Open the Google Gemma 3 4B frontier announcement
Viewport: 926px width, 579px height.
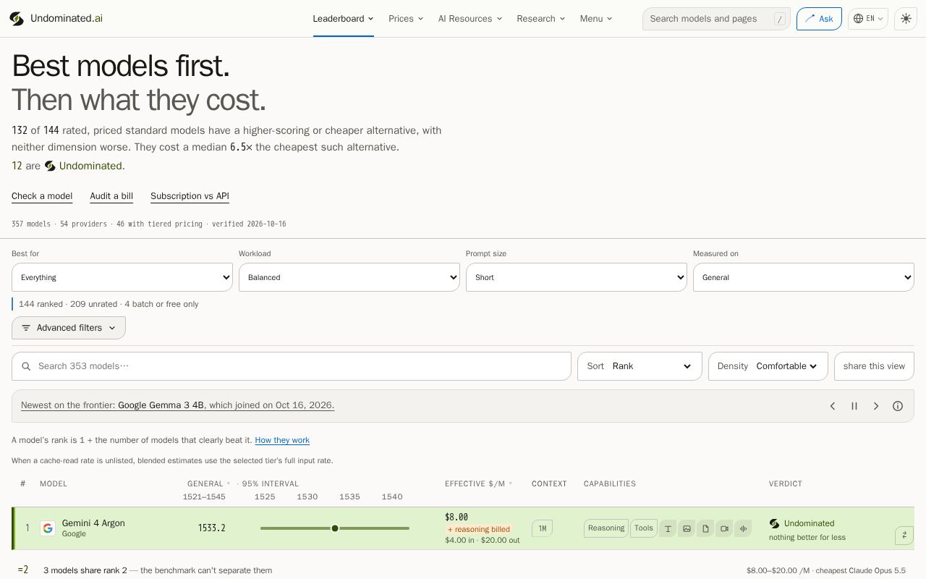pyautogui.click(x=177, y=405)
